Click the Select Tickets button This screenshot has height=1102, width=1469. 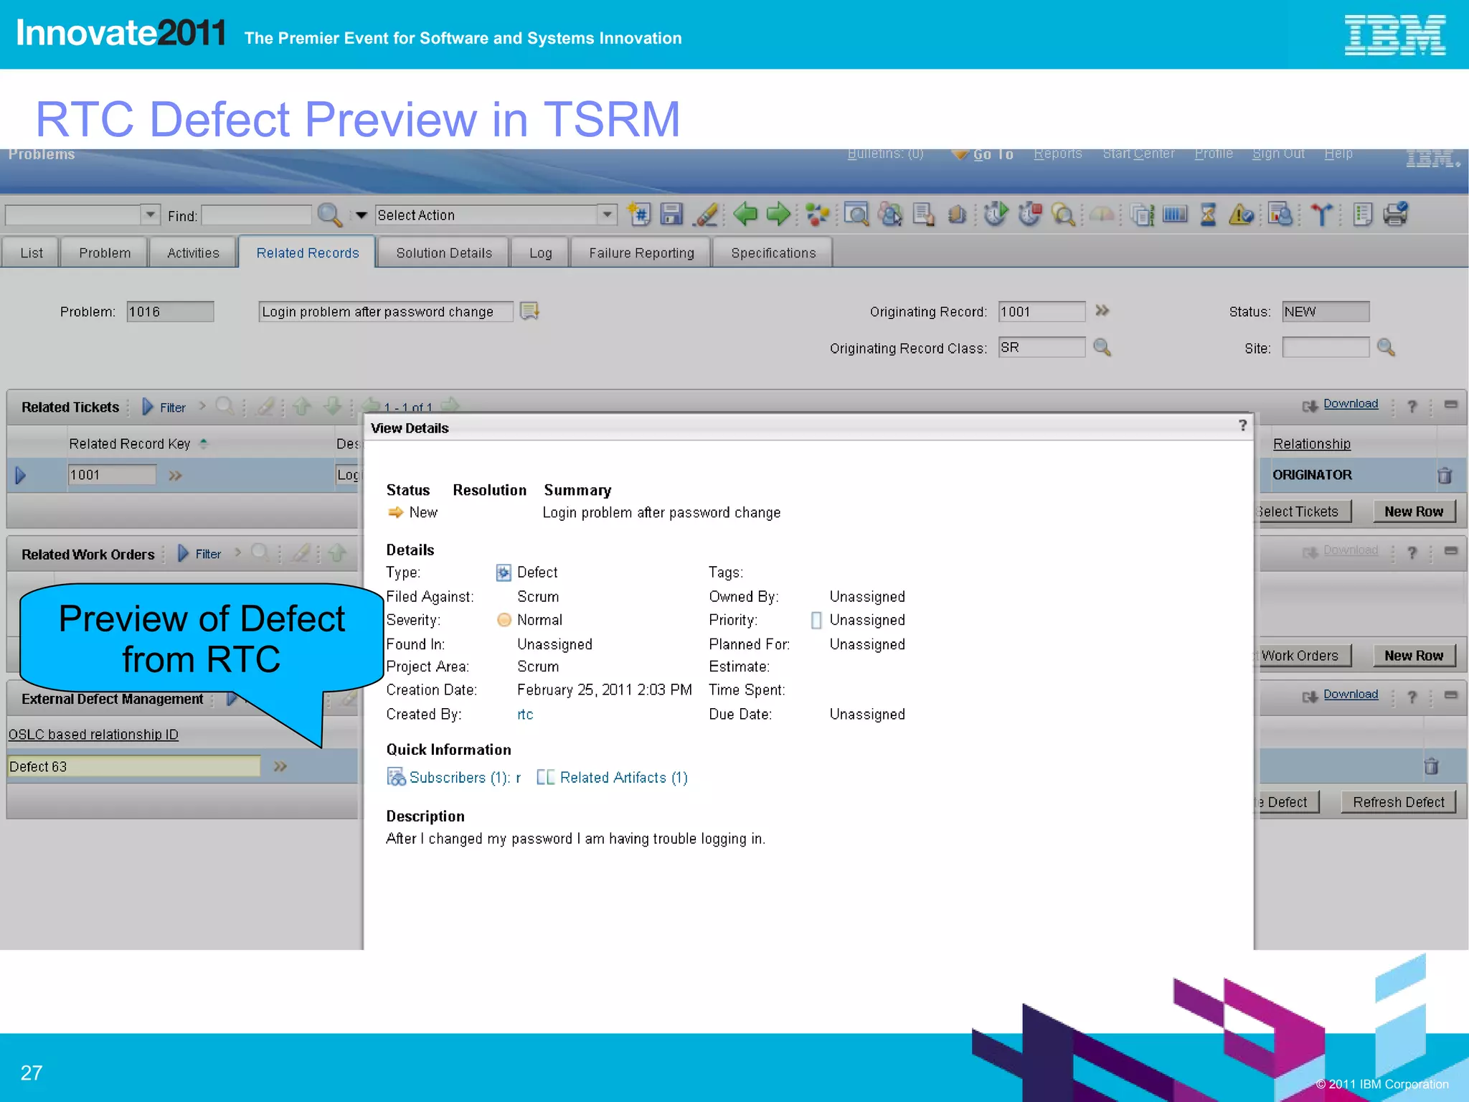(1303, 511)
